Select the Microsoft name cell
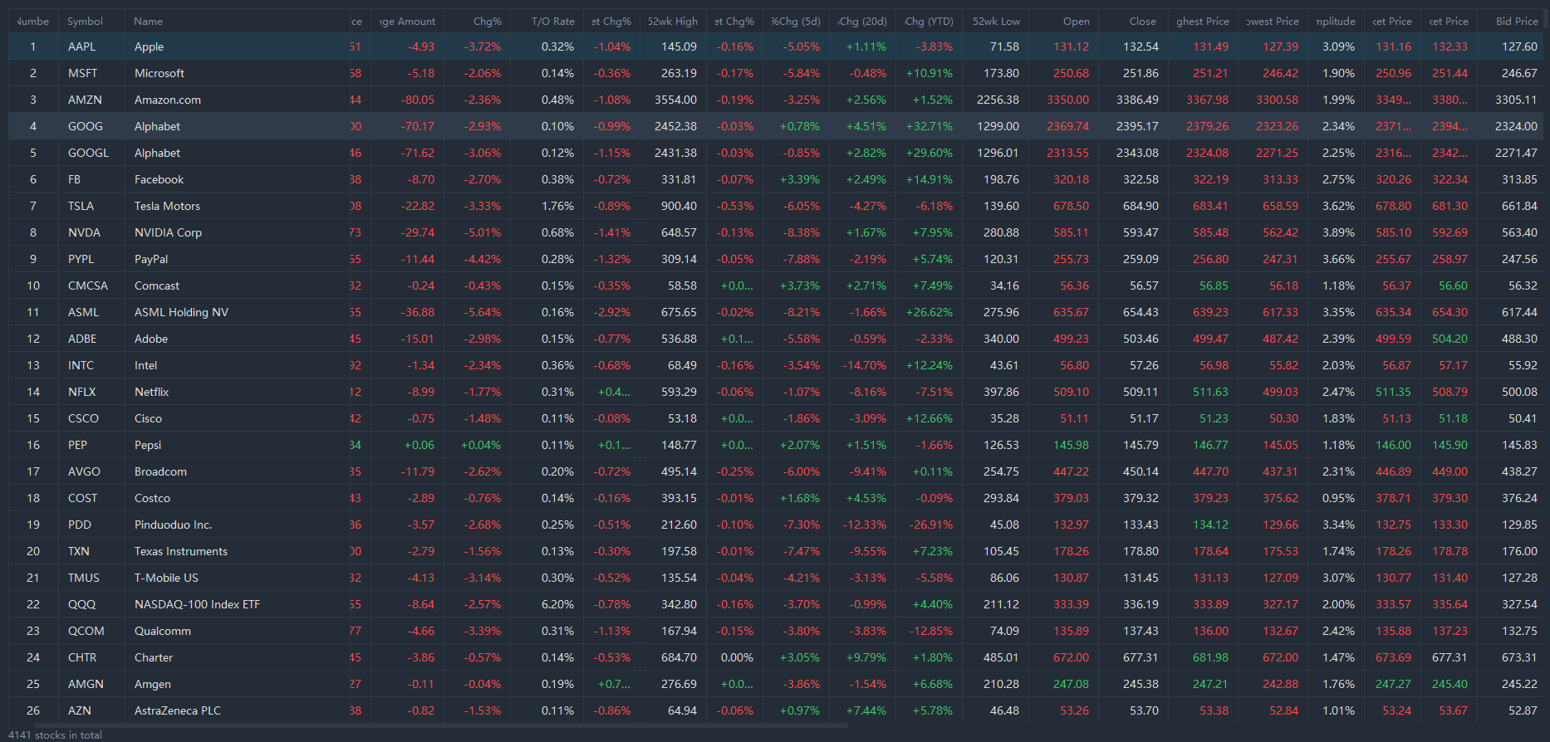 click(159, 73)
